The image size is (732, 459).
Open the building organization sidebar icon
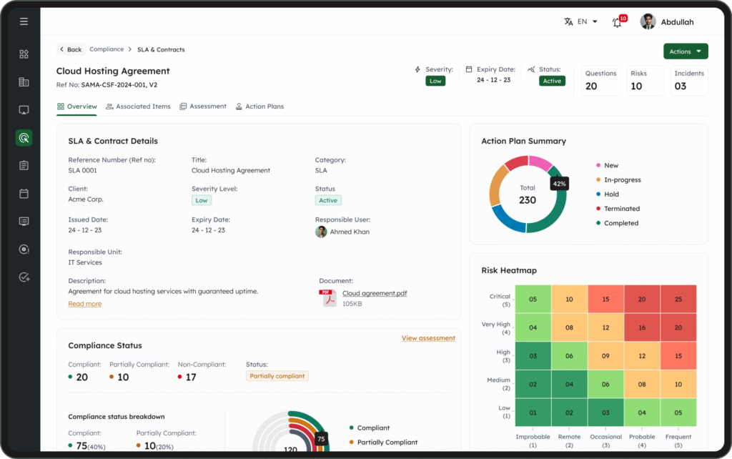coord(24,82)
